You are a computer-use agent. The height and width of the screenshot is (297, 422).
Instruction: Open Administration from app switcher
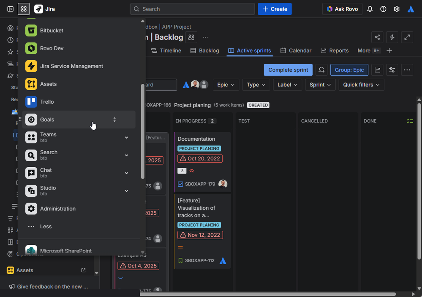click(79, 209)
